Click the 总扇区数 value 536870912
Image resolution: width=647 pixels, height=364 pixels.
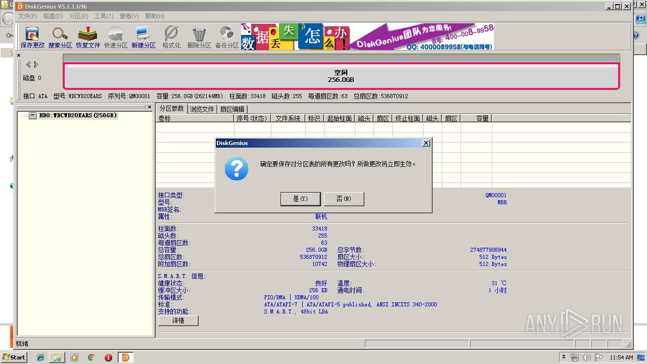[x=313, y=257]
